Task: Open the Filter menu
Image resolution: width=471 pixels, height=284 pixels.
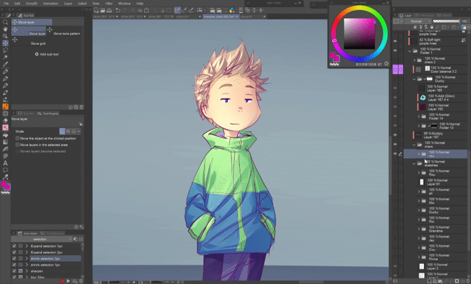Action: [109, 3]
